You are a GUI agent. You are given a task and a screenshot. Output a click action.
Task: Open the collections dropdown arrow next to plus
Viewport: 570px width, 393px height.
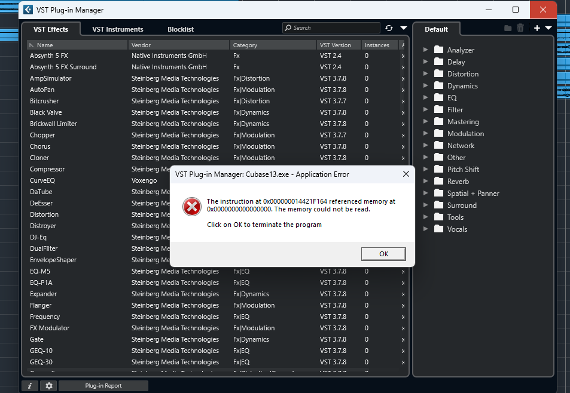[x=548, y=28]
